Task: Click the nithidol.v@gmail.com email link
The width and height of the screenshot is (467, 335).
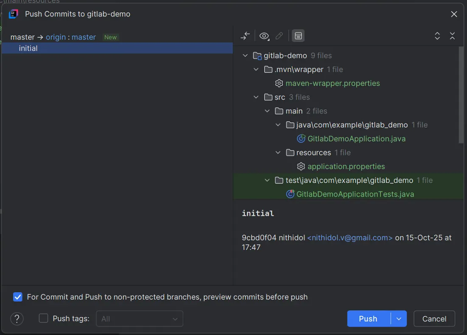Action: click(x=350, y=238)
